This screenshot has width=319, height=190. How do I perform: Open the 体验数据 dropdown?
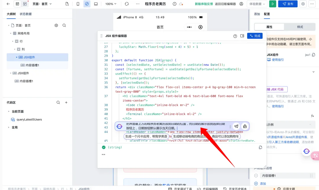click(257, 4)
